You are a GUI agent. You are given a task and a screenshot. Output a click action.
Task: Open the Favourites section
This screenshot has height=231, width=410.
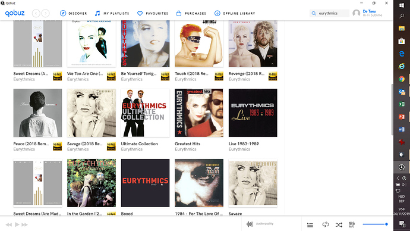(x=153, y=13)
